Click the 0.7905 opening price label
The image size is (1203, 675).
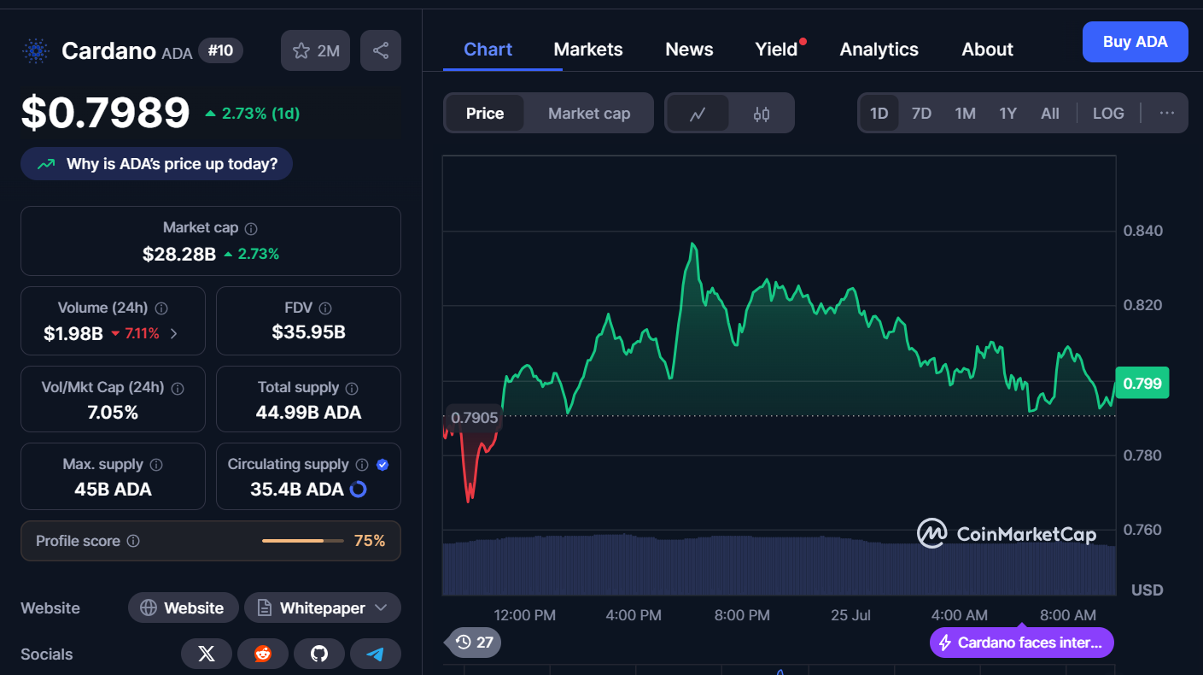[x=474, y=418]
